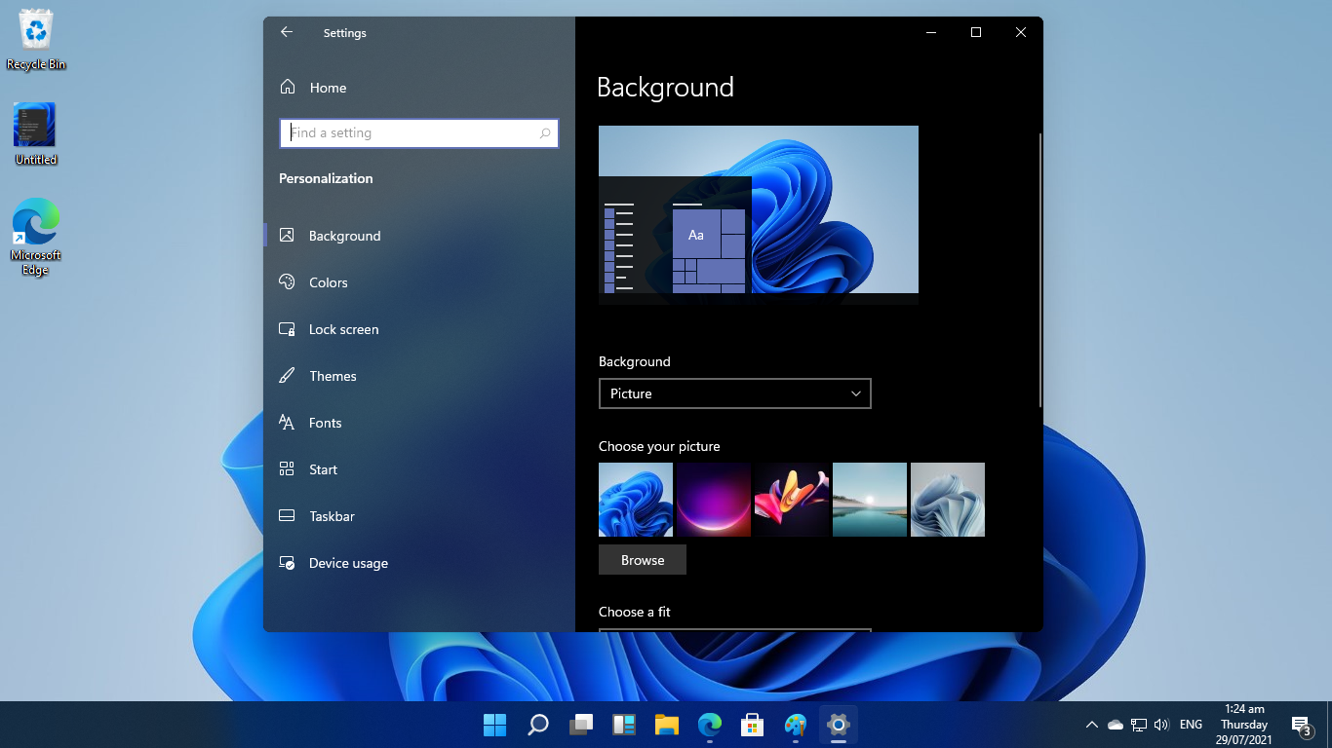Choose the purple glow wallpaper thumbnail
This screenshot has height=748, width=1332.
click(x=714, y=500)
